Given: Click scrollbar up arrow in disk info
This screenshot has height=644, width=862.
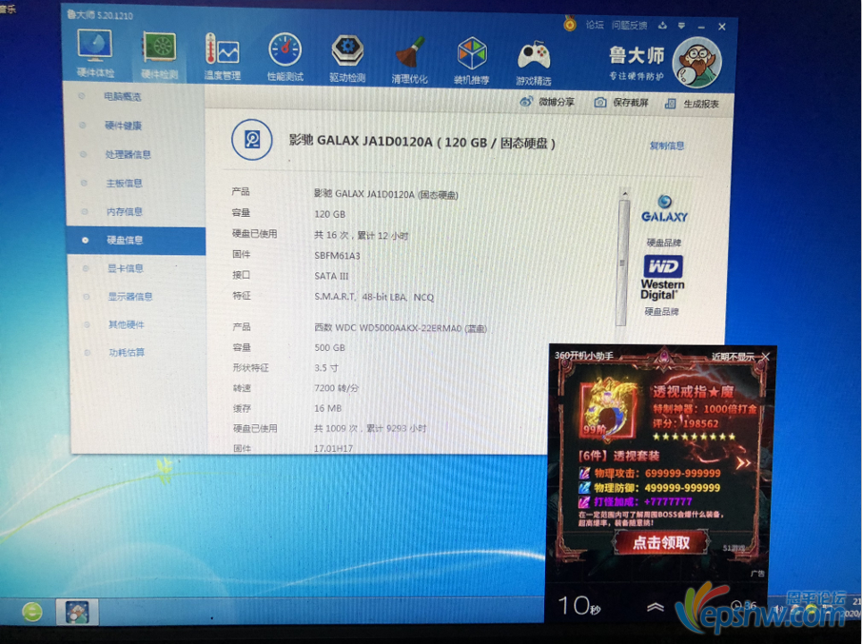Looking at the screenshot, I should click(624, 194).
